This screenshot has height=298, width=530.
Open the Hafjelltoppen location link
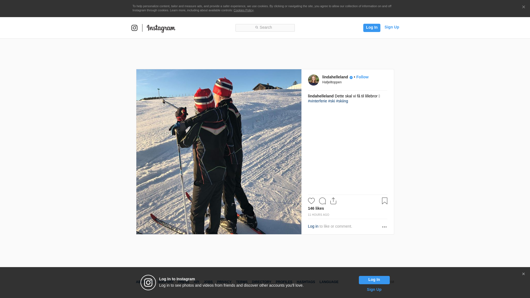click(x=332, y=82)
